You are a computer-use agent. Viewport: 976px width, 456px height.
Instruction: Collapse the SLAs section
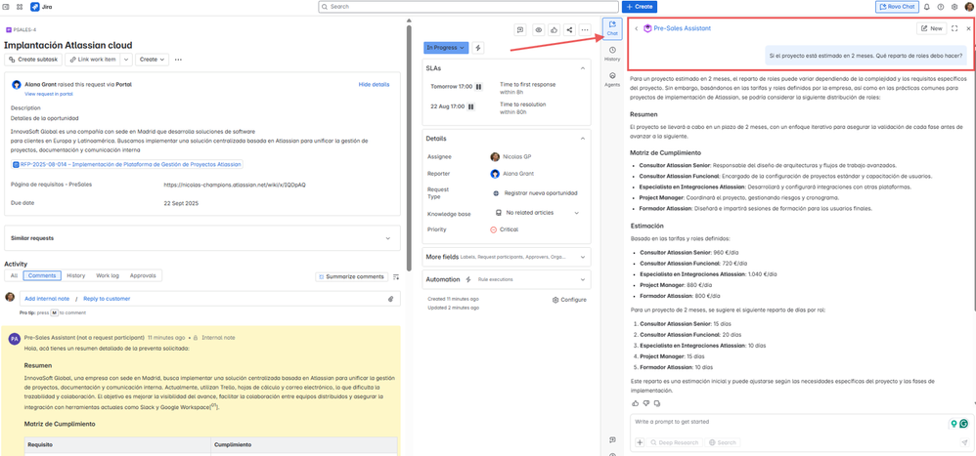[583, 67]
